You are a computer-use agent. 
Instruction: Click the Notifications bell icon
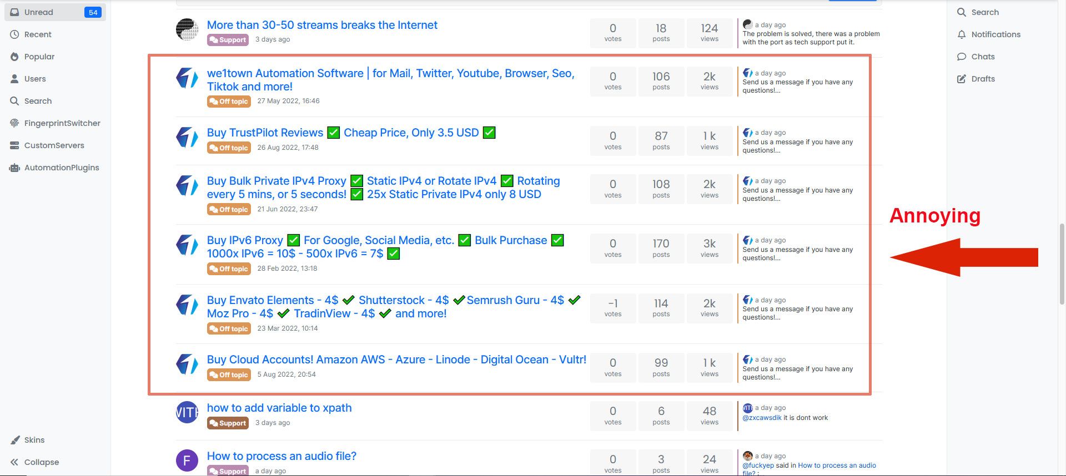tap(962, 34)
